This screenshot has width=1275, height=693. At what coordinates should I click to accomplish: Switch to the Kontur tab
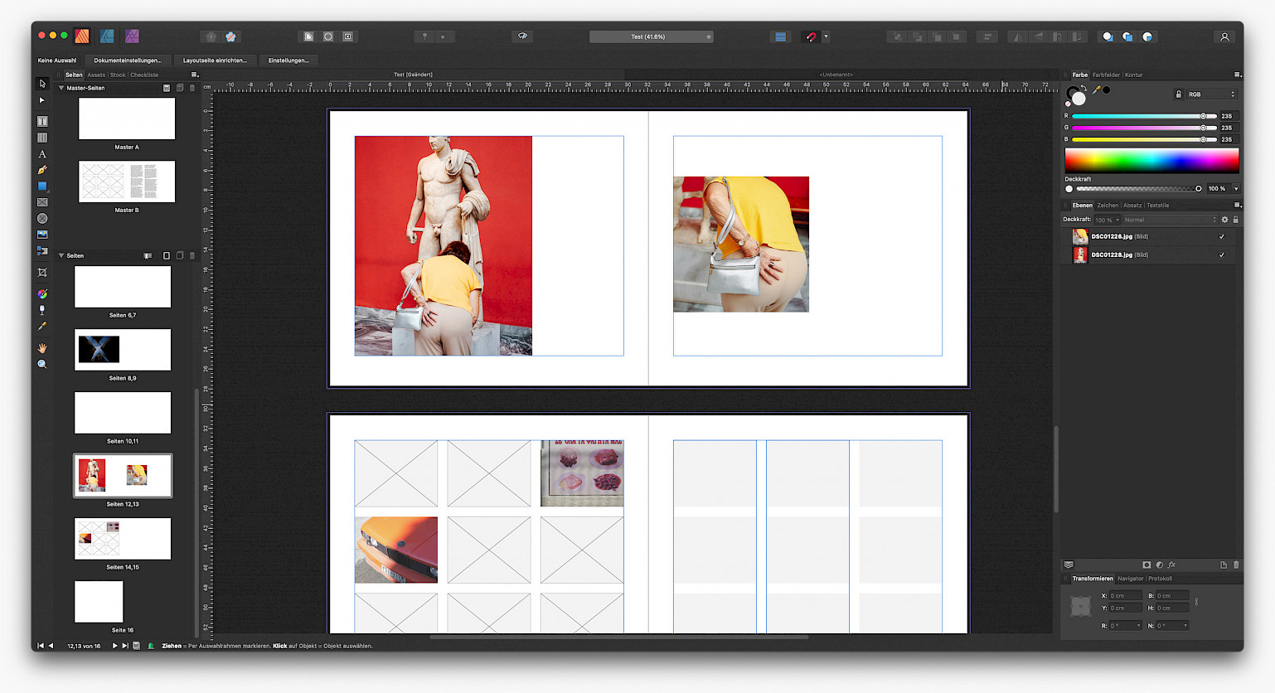click(x=1133, y=75)
